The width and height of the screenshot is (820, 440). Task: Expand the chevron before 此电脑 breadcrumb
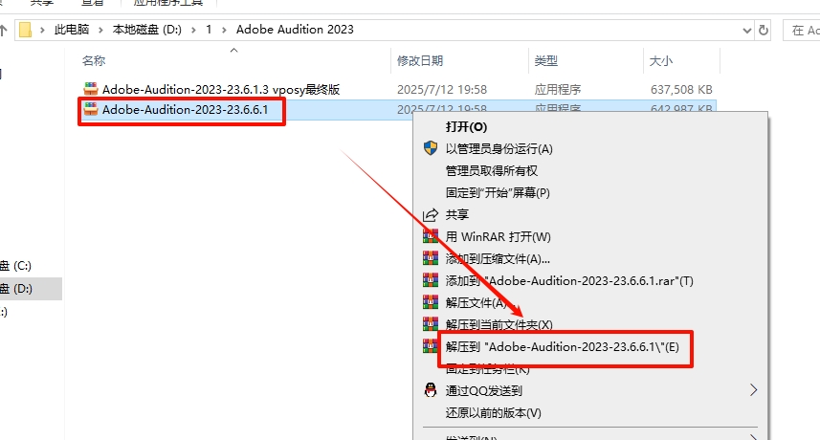coord(42,31)
